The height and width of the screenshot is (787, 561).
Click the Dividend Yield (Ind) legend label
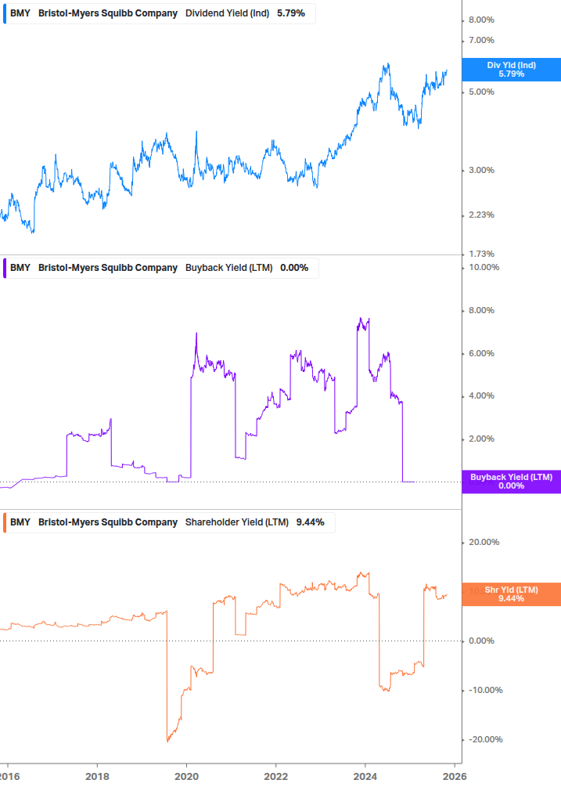click(x=227, y=13)
